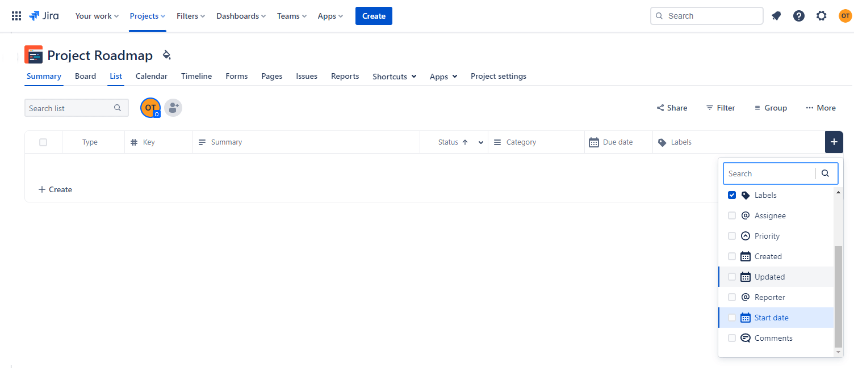
Task: Click the blue Create button
Action: [373, 15]
